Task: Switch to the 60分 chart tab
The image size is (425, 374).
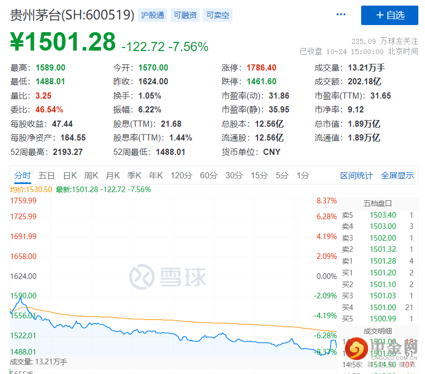Action: coord(209,176)
